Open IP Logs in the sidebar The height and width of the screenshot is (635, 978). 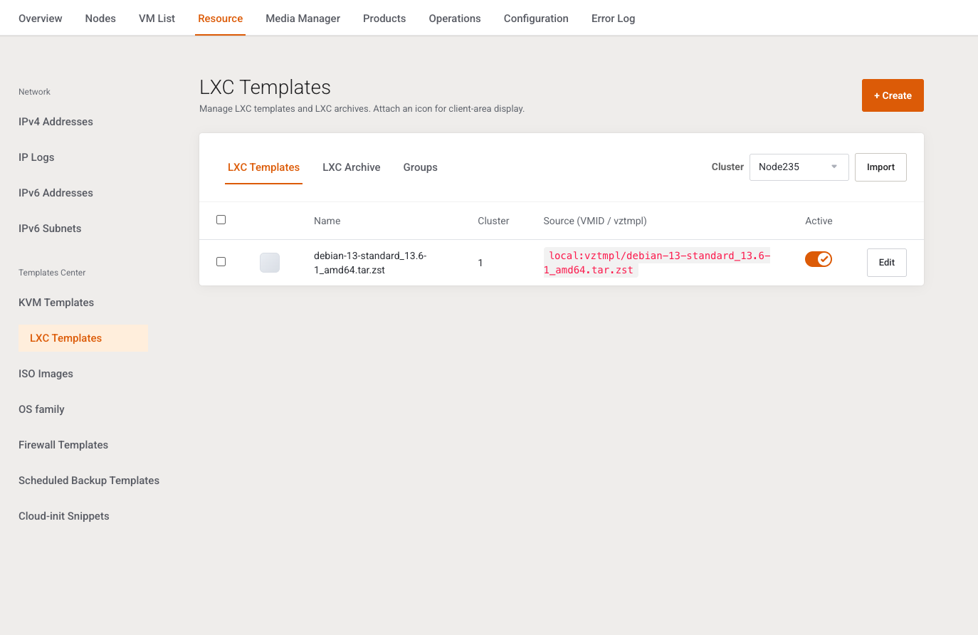36,157
